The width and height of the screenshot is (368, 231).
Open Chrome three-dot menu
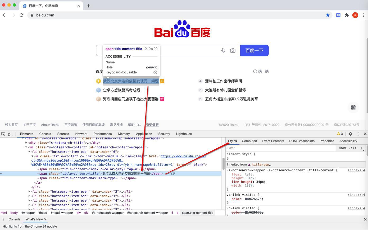tap(364, 15)
